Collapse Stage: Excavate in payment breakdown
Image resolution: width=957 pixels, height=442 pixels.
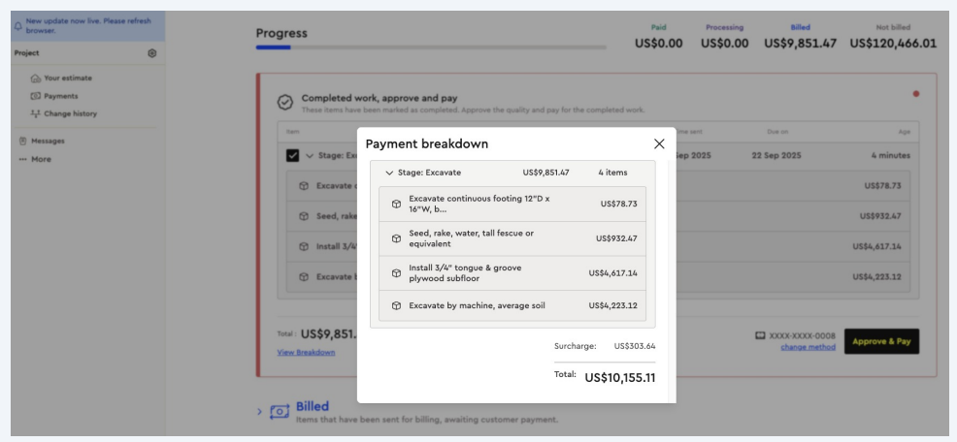point(389,173)
